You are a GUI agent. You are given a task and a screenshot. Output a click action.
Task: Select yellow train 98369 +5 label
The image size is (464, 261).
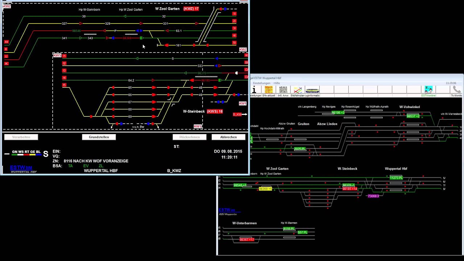coord(265,189)
